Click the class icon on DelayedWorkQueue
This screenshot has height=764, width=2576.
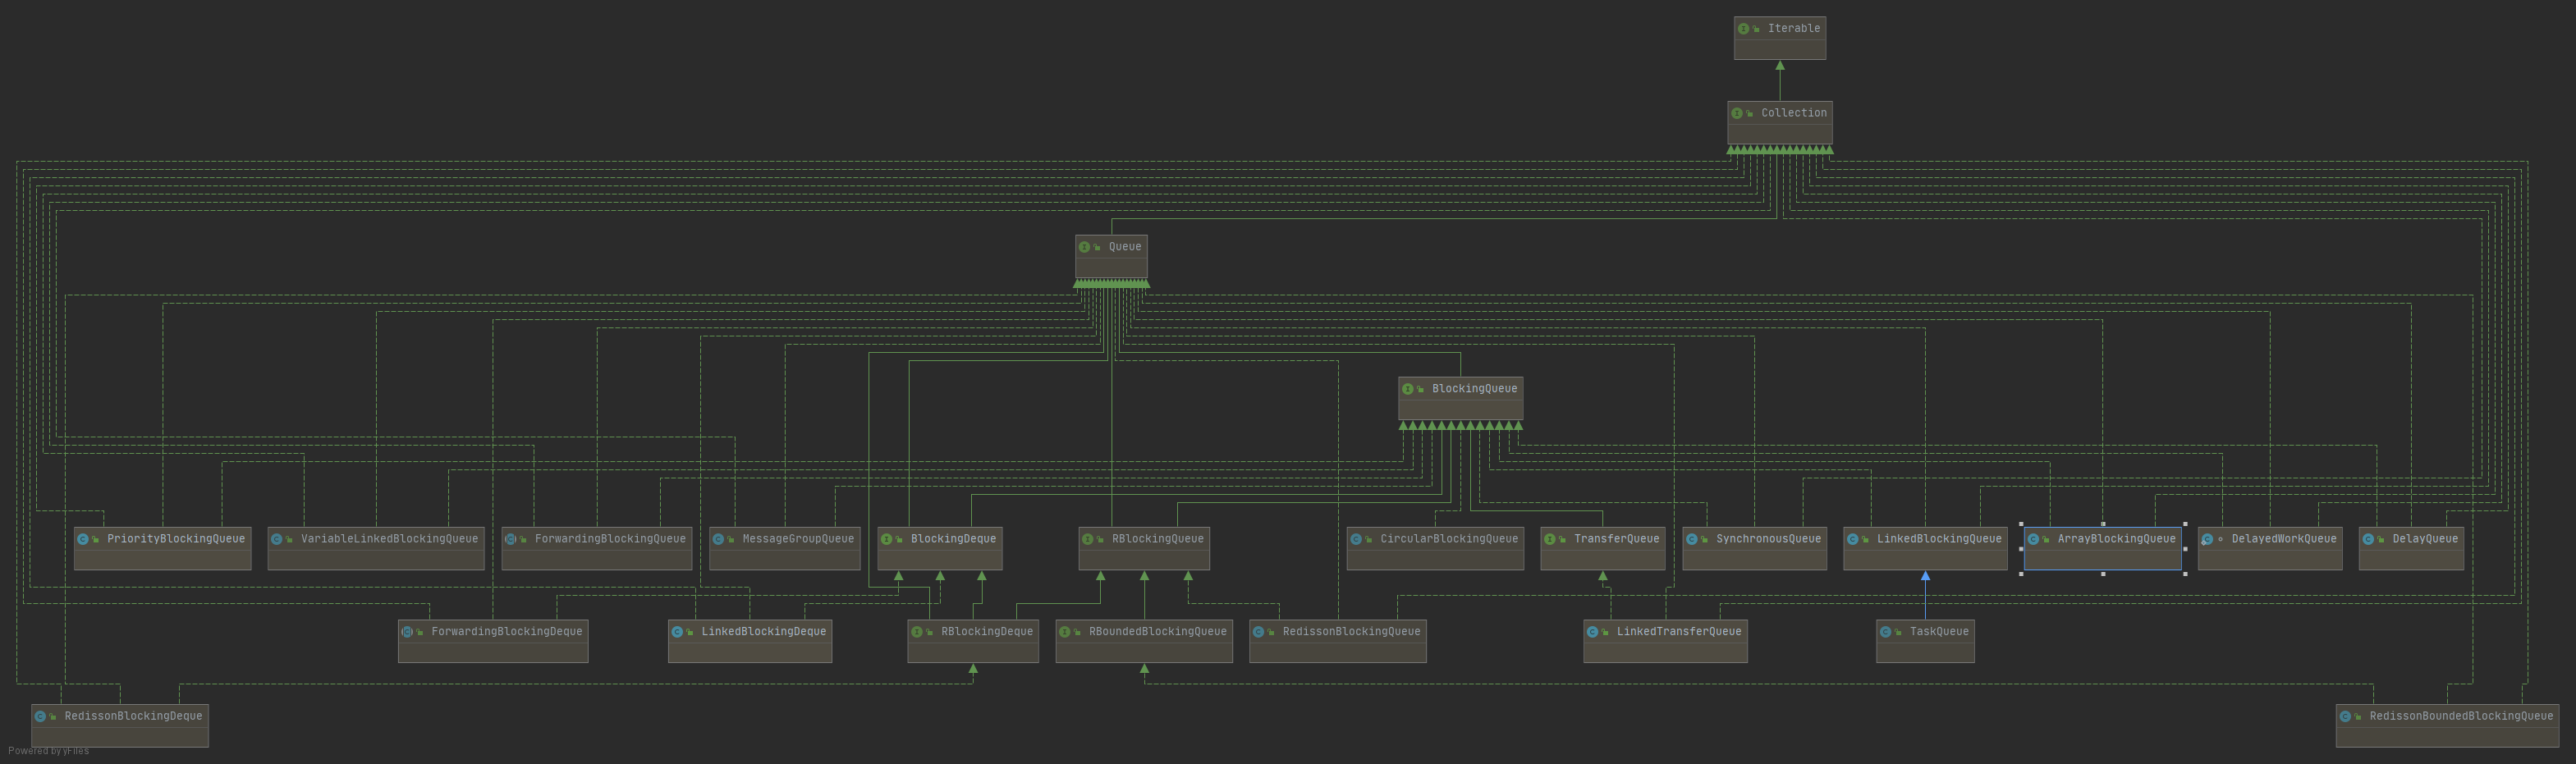[x=2207, y=539]
